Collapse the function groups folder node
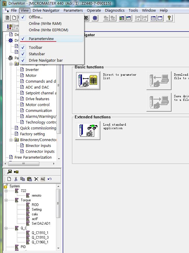189x253 pixels. [x=11, y=64]
